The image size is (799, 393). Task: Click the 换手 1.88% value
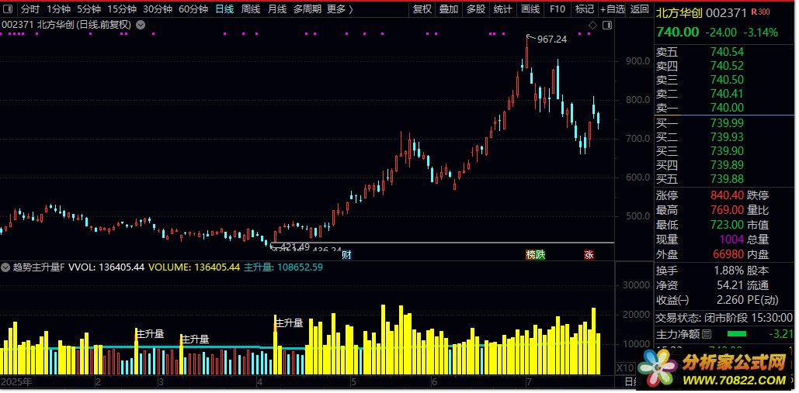coord(728,271)
